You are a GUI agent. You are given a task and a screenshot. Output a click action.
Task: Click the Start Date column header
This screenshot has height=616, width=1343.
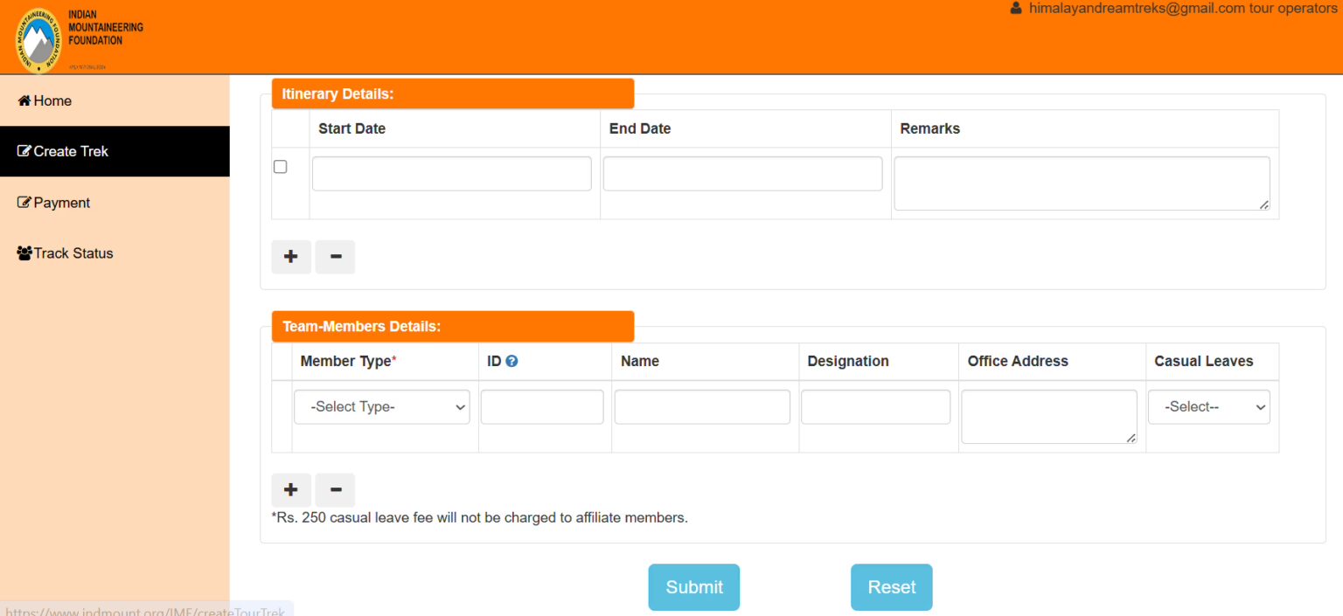point(351,128)
